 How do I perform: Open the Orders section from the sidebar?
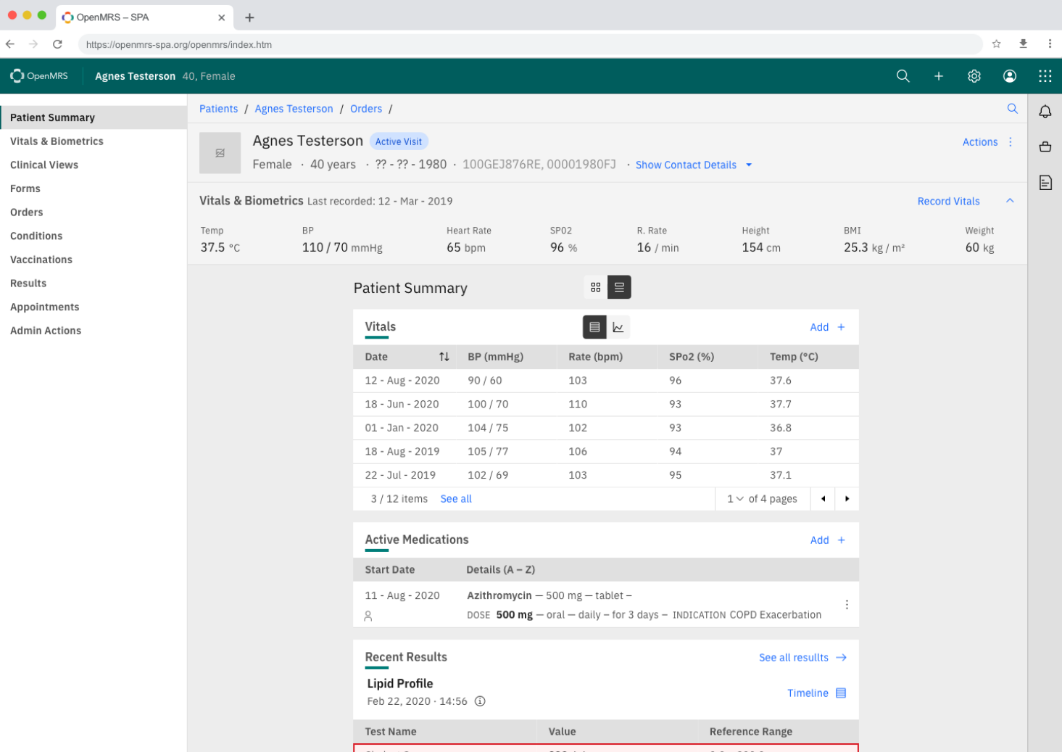pyautogui.click(x=26, y=212)
